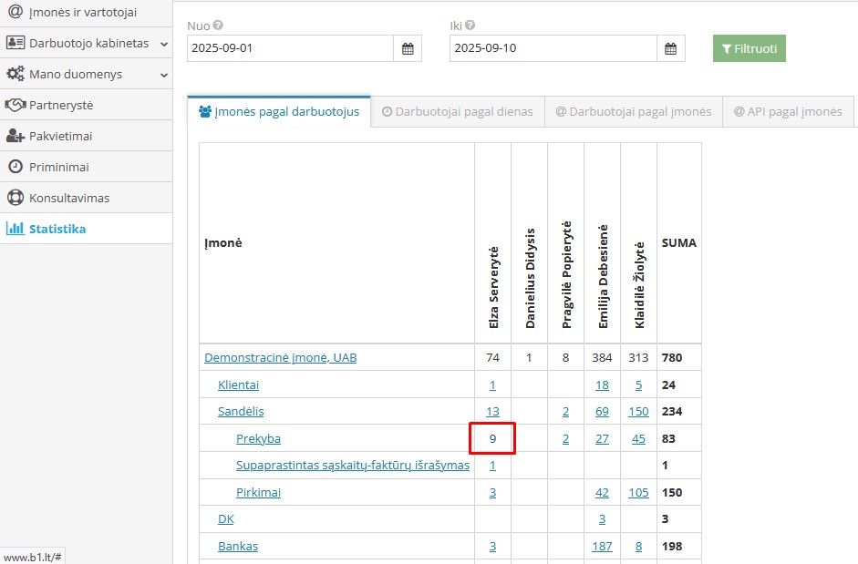The width and height of the screenshot is (858, 564).
Task: Click the Pakvietimai add-user icon
Action: 15,136
